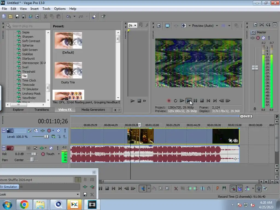Toggle loop playback in the preview transport

pos(176,101)
